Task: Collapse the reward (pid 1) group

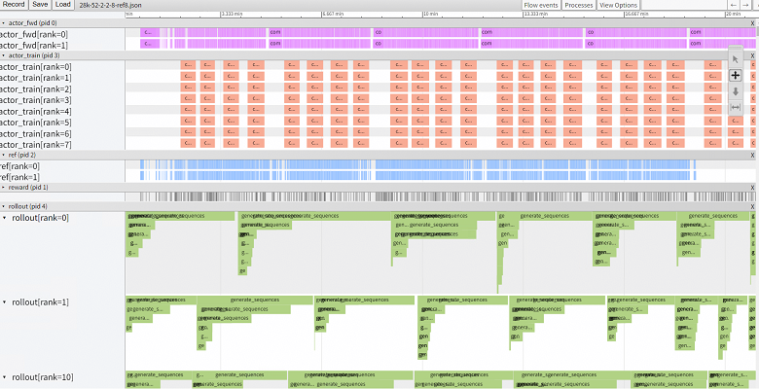Action: pyautogui.click(x=4, y=188)
